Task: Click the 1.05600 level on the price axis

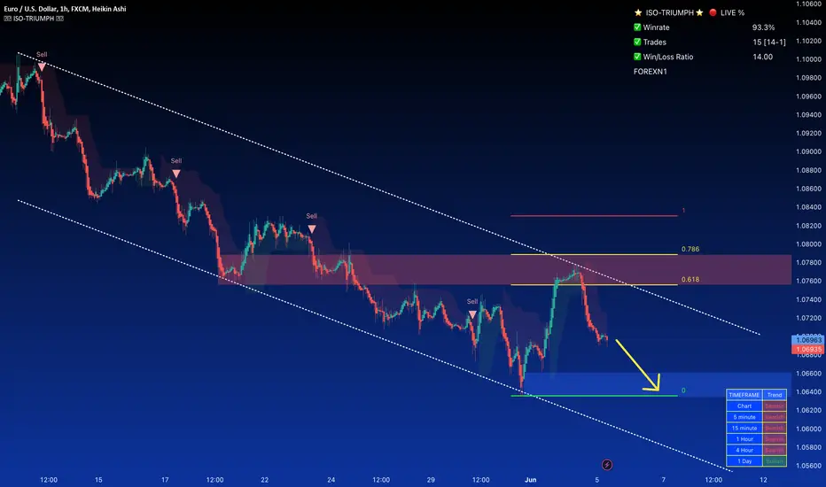Action: click(808, 466)
